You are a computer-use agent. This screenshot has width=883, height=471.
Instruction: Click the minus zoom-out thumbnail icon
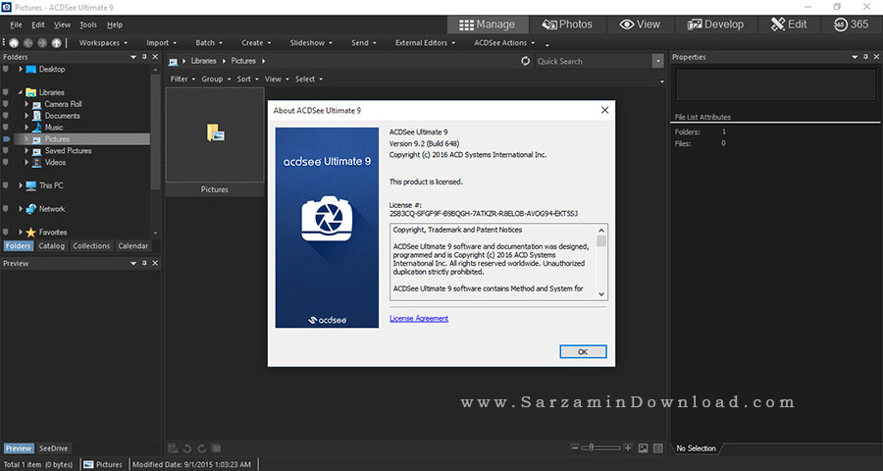point(574,447)
